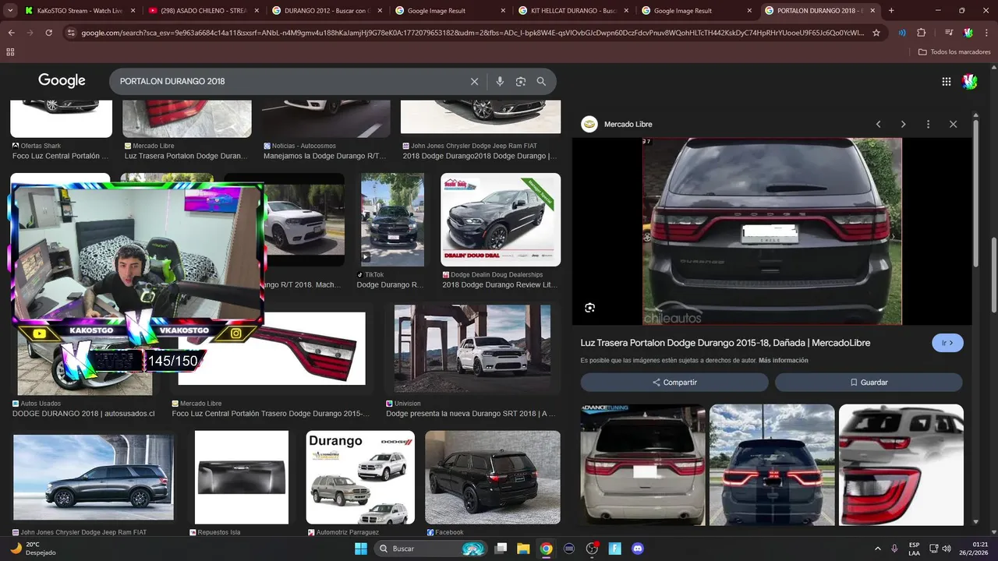Open 2018 Dodge Durango Review Lit link

tap(500, 285)
